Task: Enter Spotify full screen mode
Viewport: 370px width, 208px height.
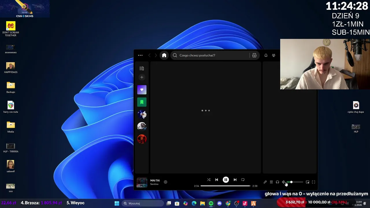Action: pyautogui.click(x=314, y=182)
